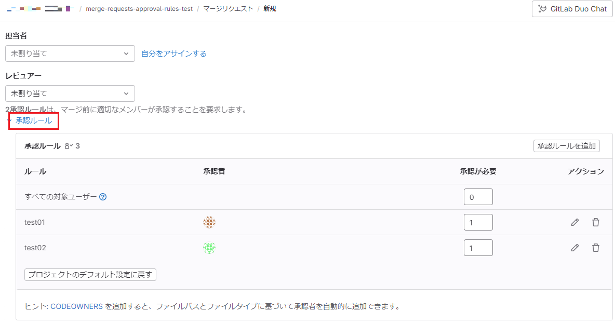This screenshot has width=615, height=324.
Task: Click the approvals count field for test01
Action: tap(478, 222)
